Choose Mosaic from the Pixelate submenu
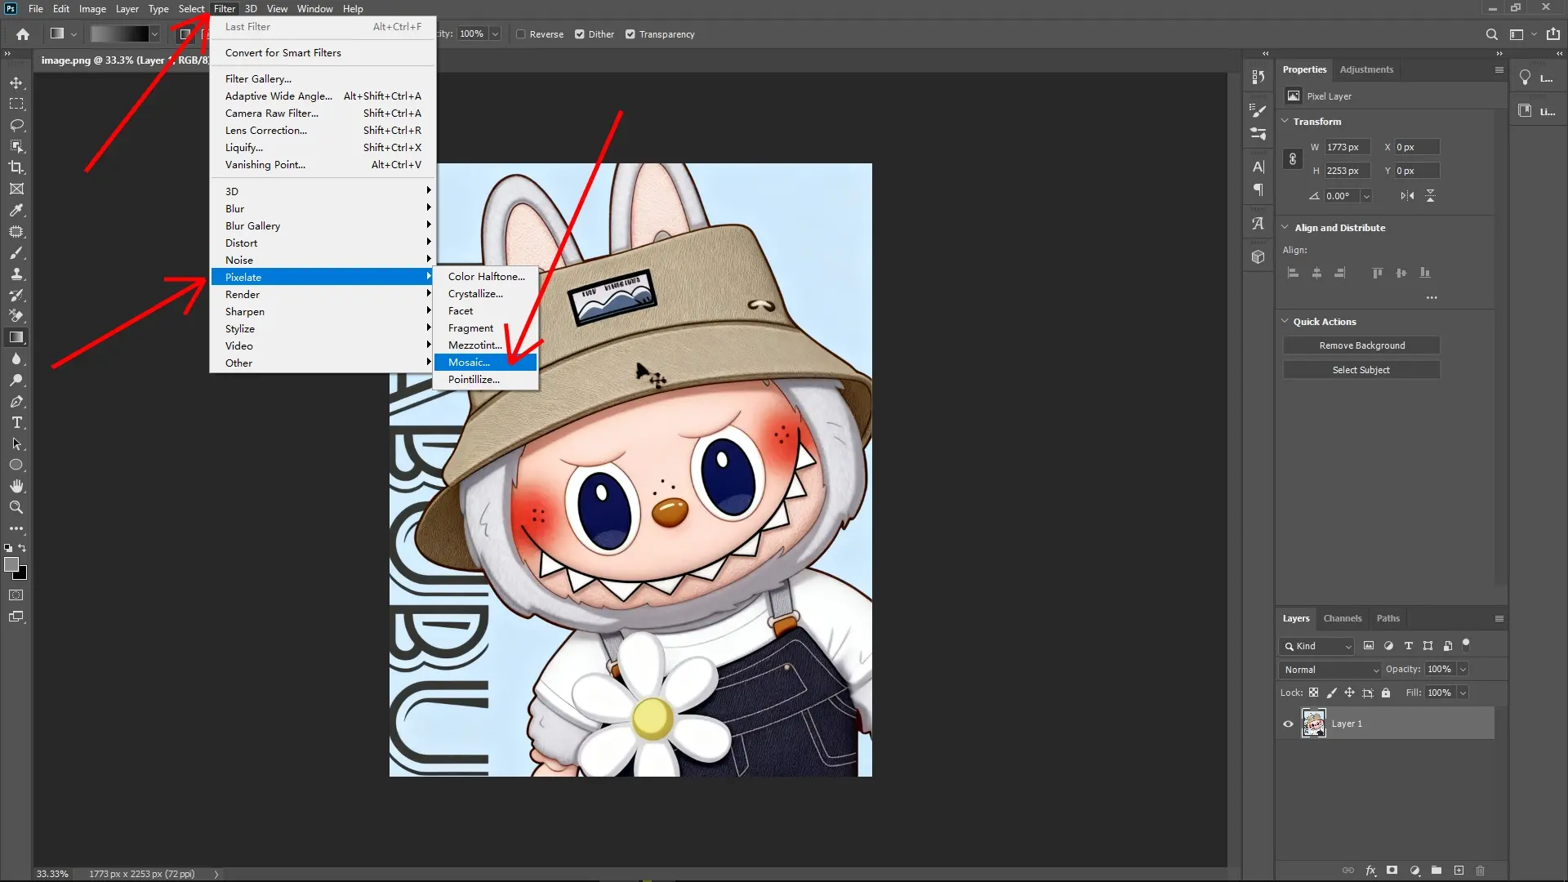Viewport: 1568px width, 882px height. click(x=469, y=362)
